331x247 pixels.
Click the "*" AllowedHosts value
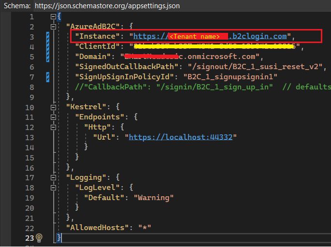145,228
